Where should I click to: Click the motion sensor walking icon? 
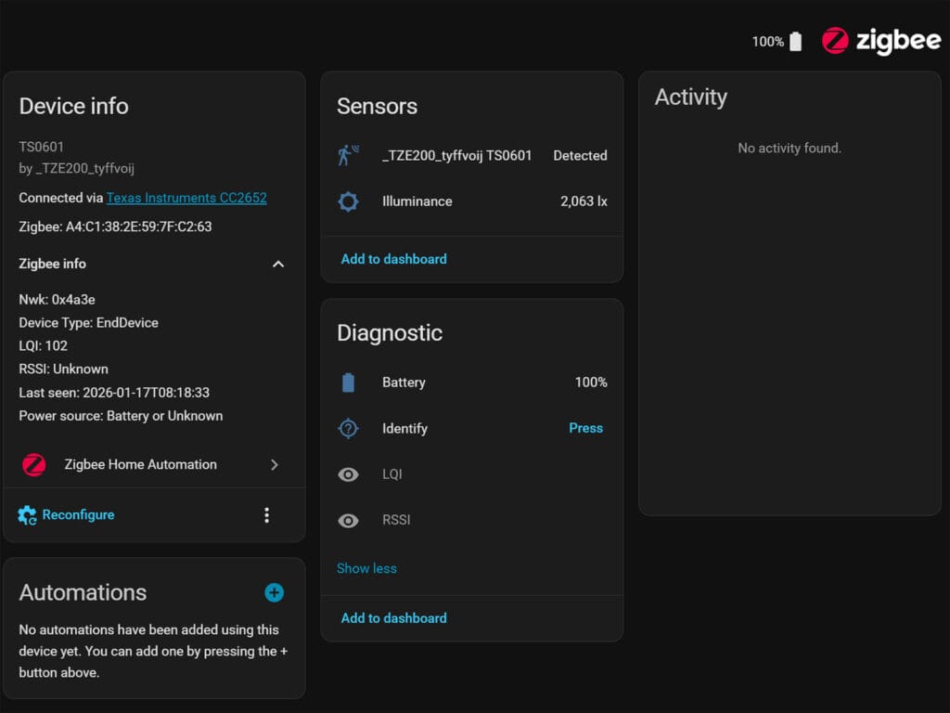tap(348, 155)
